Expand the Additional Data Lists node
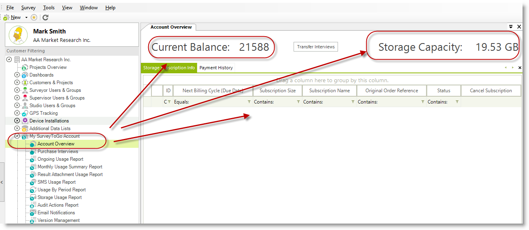Image resolution: width=529 pixels, height=230 pixels. (x=17, y=128)
